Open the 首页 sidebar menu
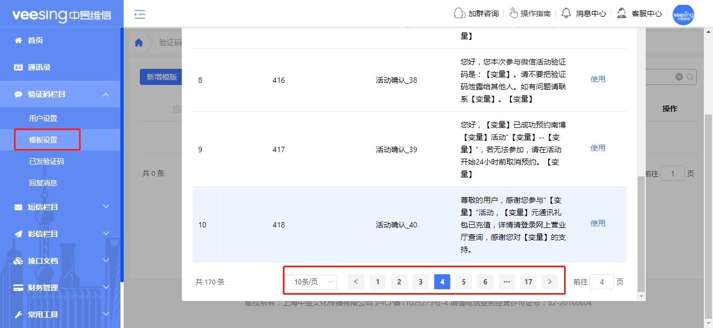The image size is (713, 328). tap(60, 40)
